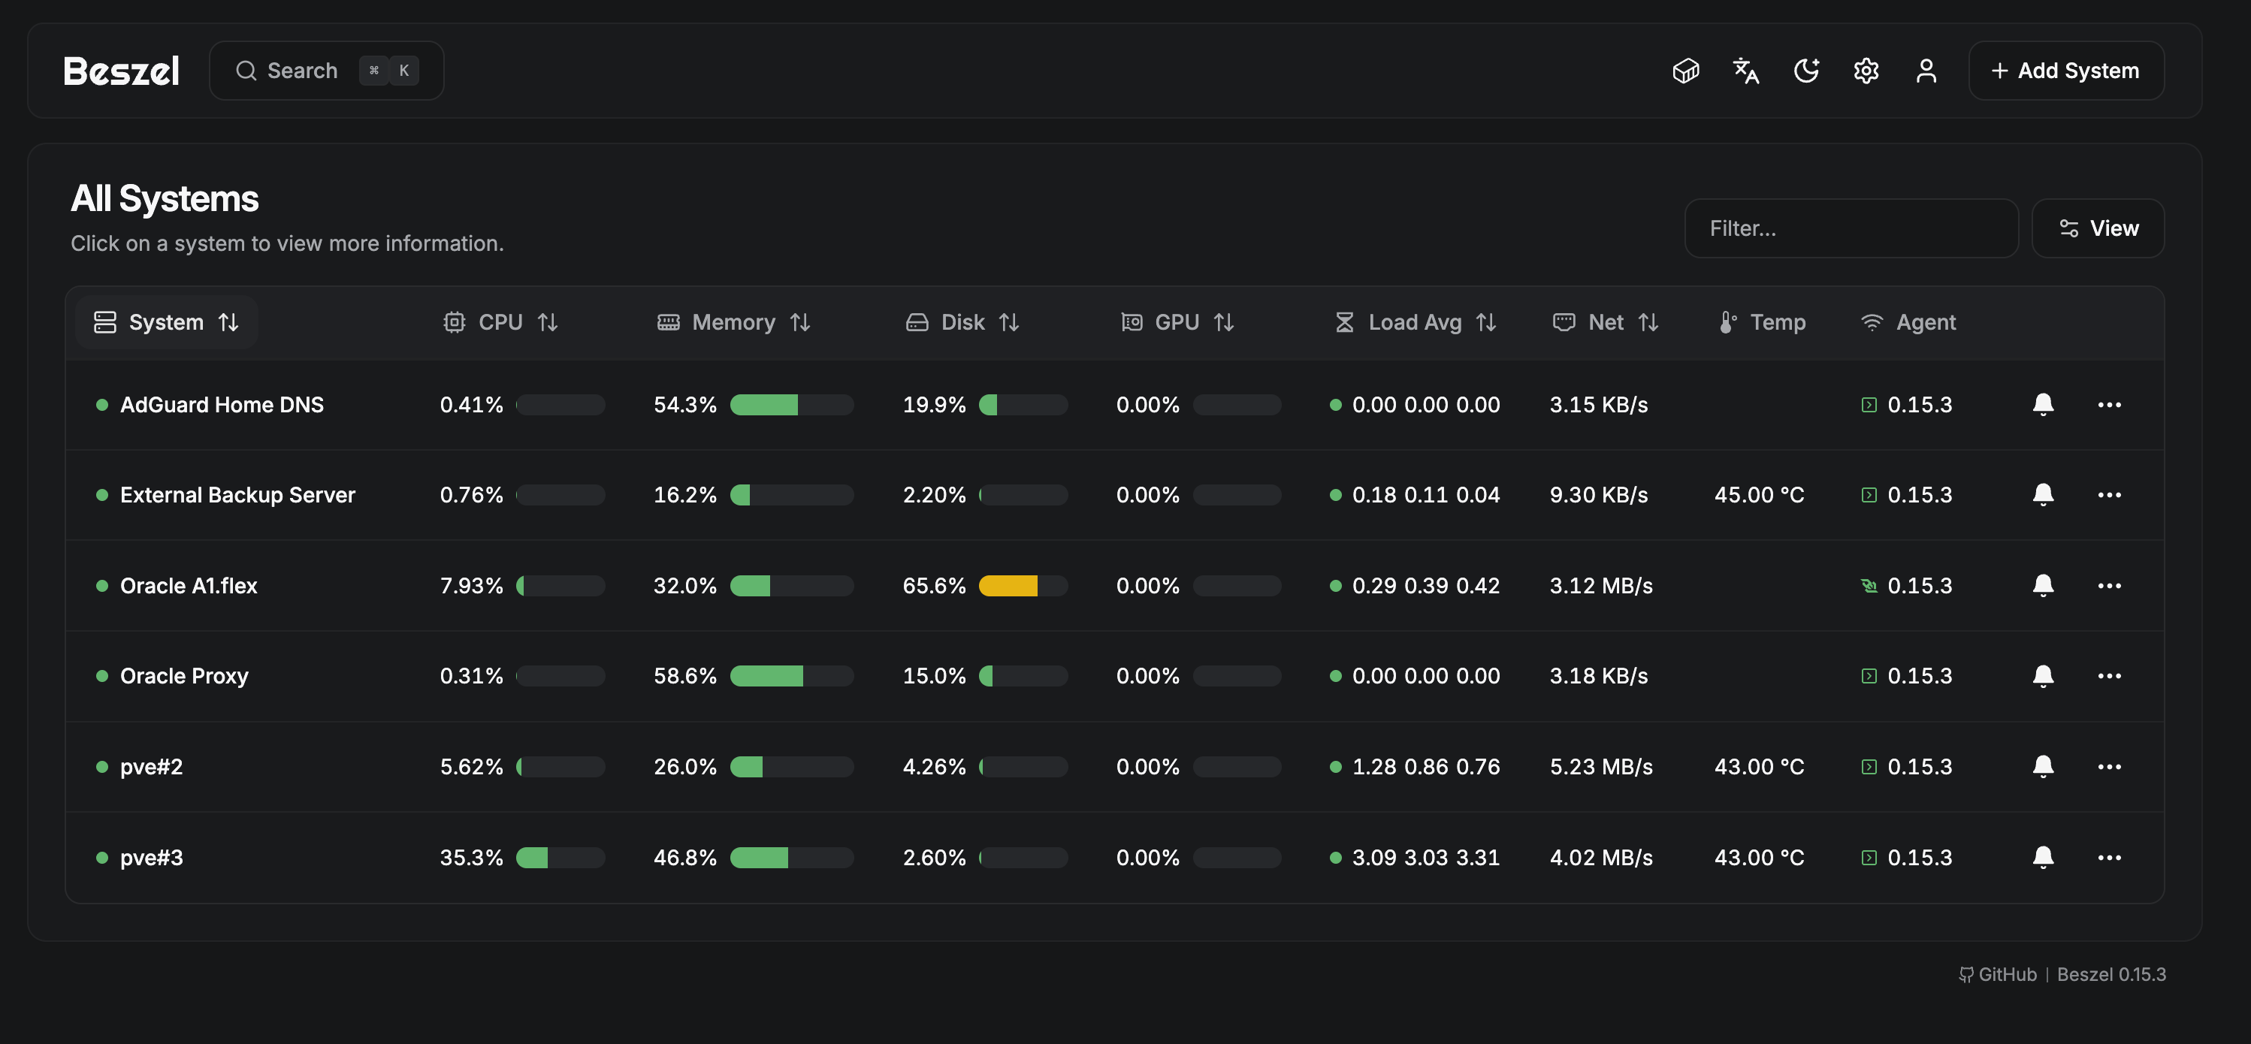Open the ellipsis menu for External Backup Server
Viewport: 2251px width, 1044px height.
[x=2111, y=494]
